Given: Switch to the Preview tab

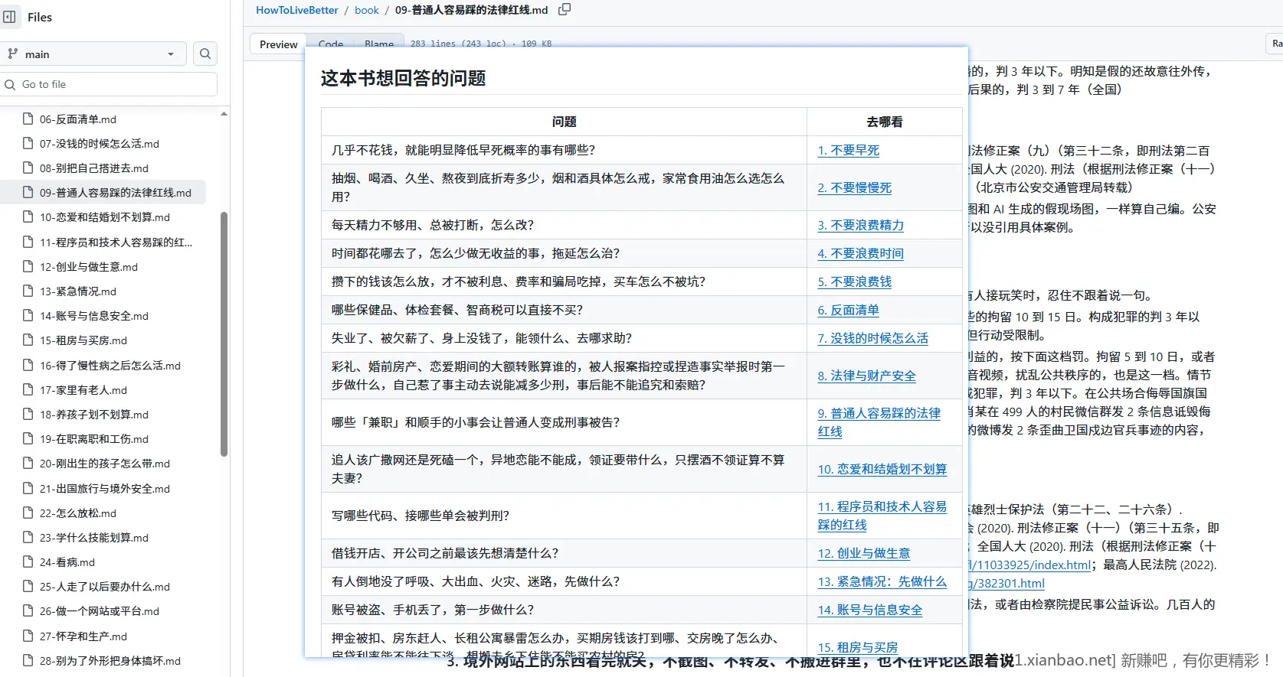Looking at the screenshot, I should [x=278, y=44].
